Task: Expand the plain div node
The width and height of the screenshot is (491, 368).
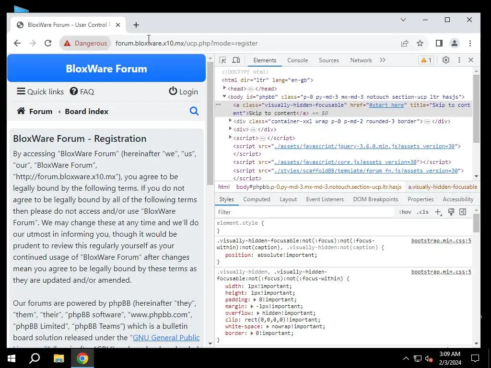Action: click(x=230, y=129)
